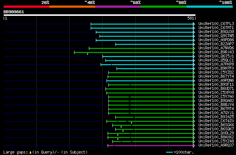Viewport: 236px width, 155px height.
Task: Click the white start tick of UniRef100_B9H7F0
Action: click(117, 69)
